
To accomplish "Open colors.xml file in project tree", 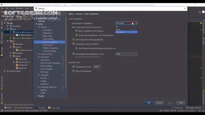I will (23, 59).
